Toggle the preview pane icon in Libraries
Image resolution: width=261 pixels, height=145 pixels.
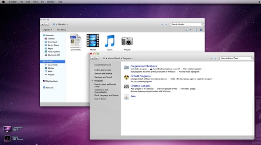coord(196,30)
